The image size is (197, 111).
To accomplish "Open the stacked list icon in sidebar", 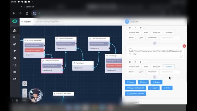I will tap(15, 72).
